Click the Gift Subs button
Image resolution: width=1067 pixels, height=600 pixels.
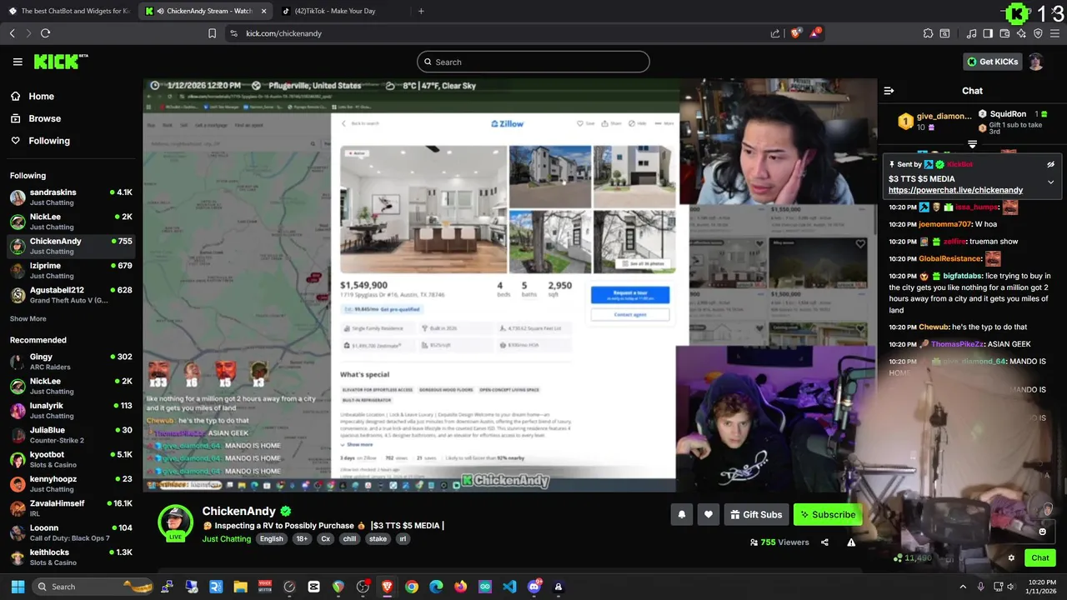pos(756,514)
